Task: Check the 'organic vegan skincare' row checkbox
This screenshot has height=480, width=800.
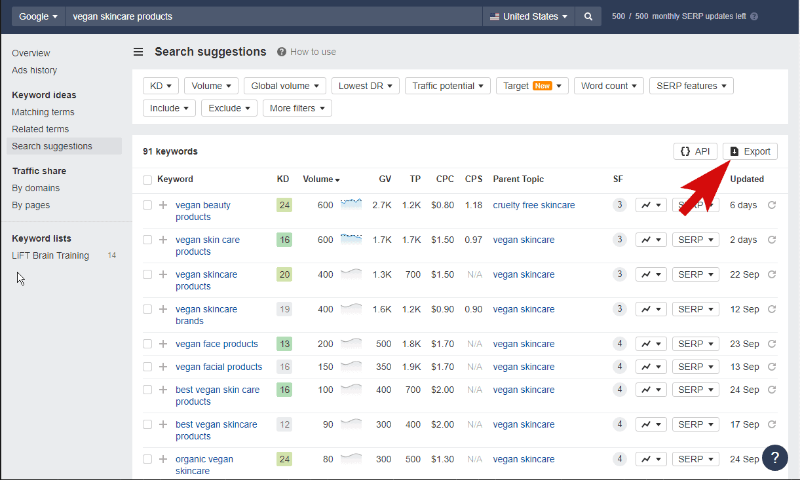Action: pos(147,459)
